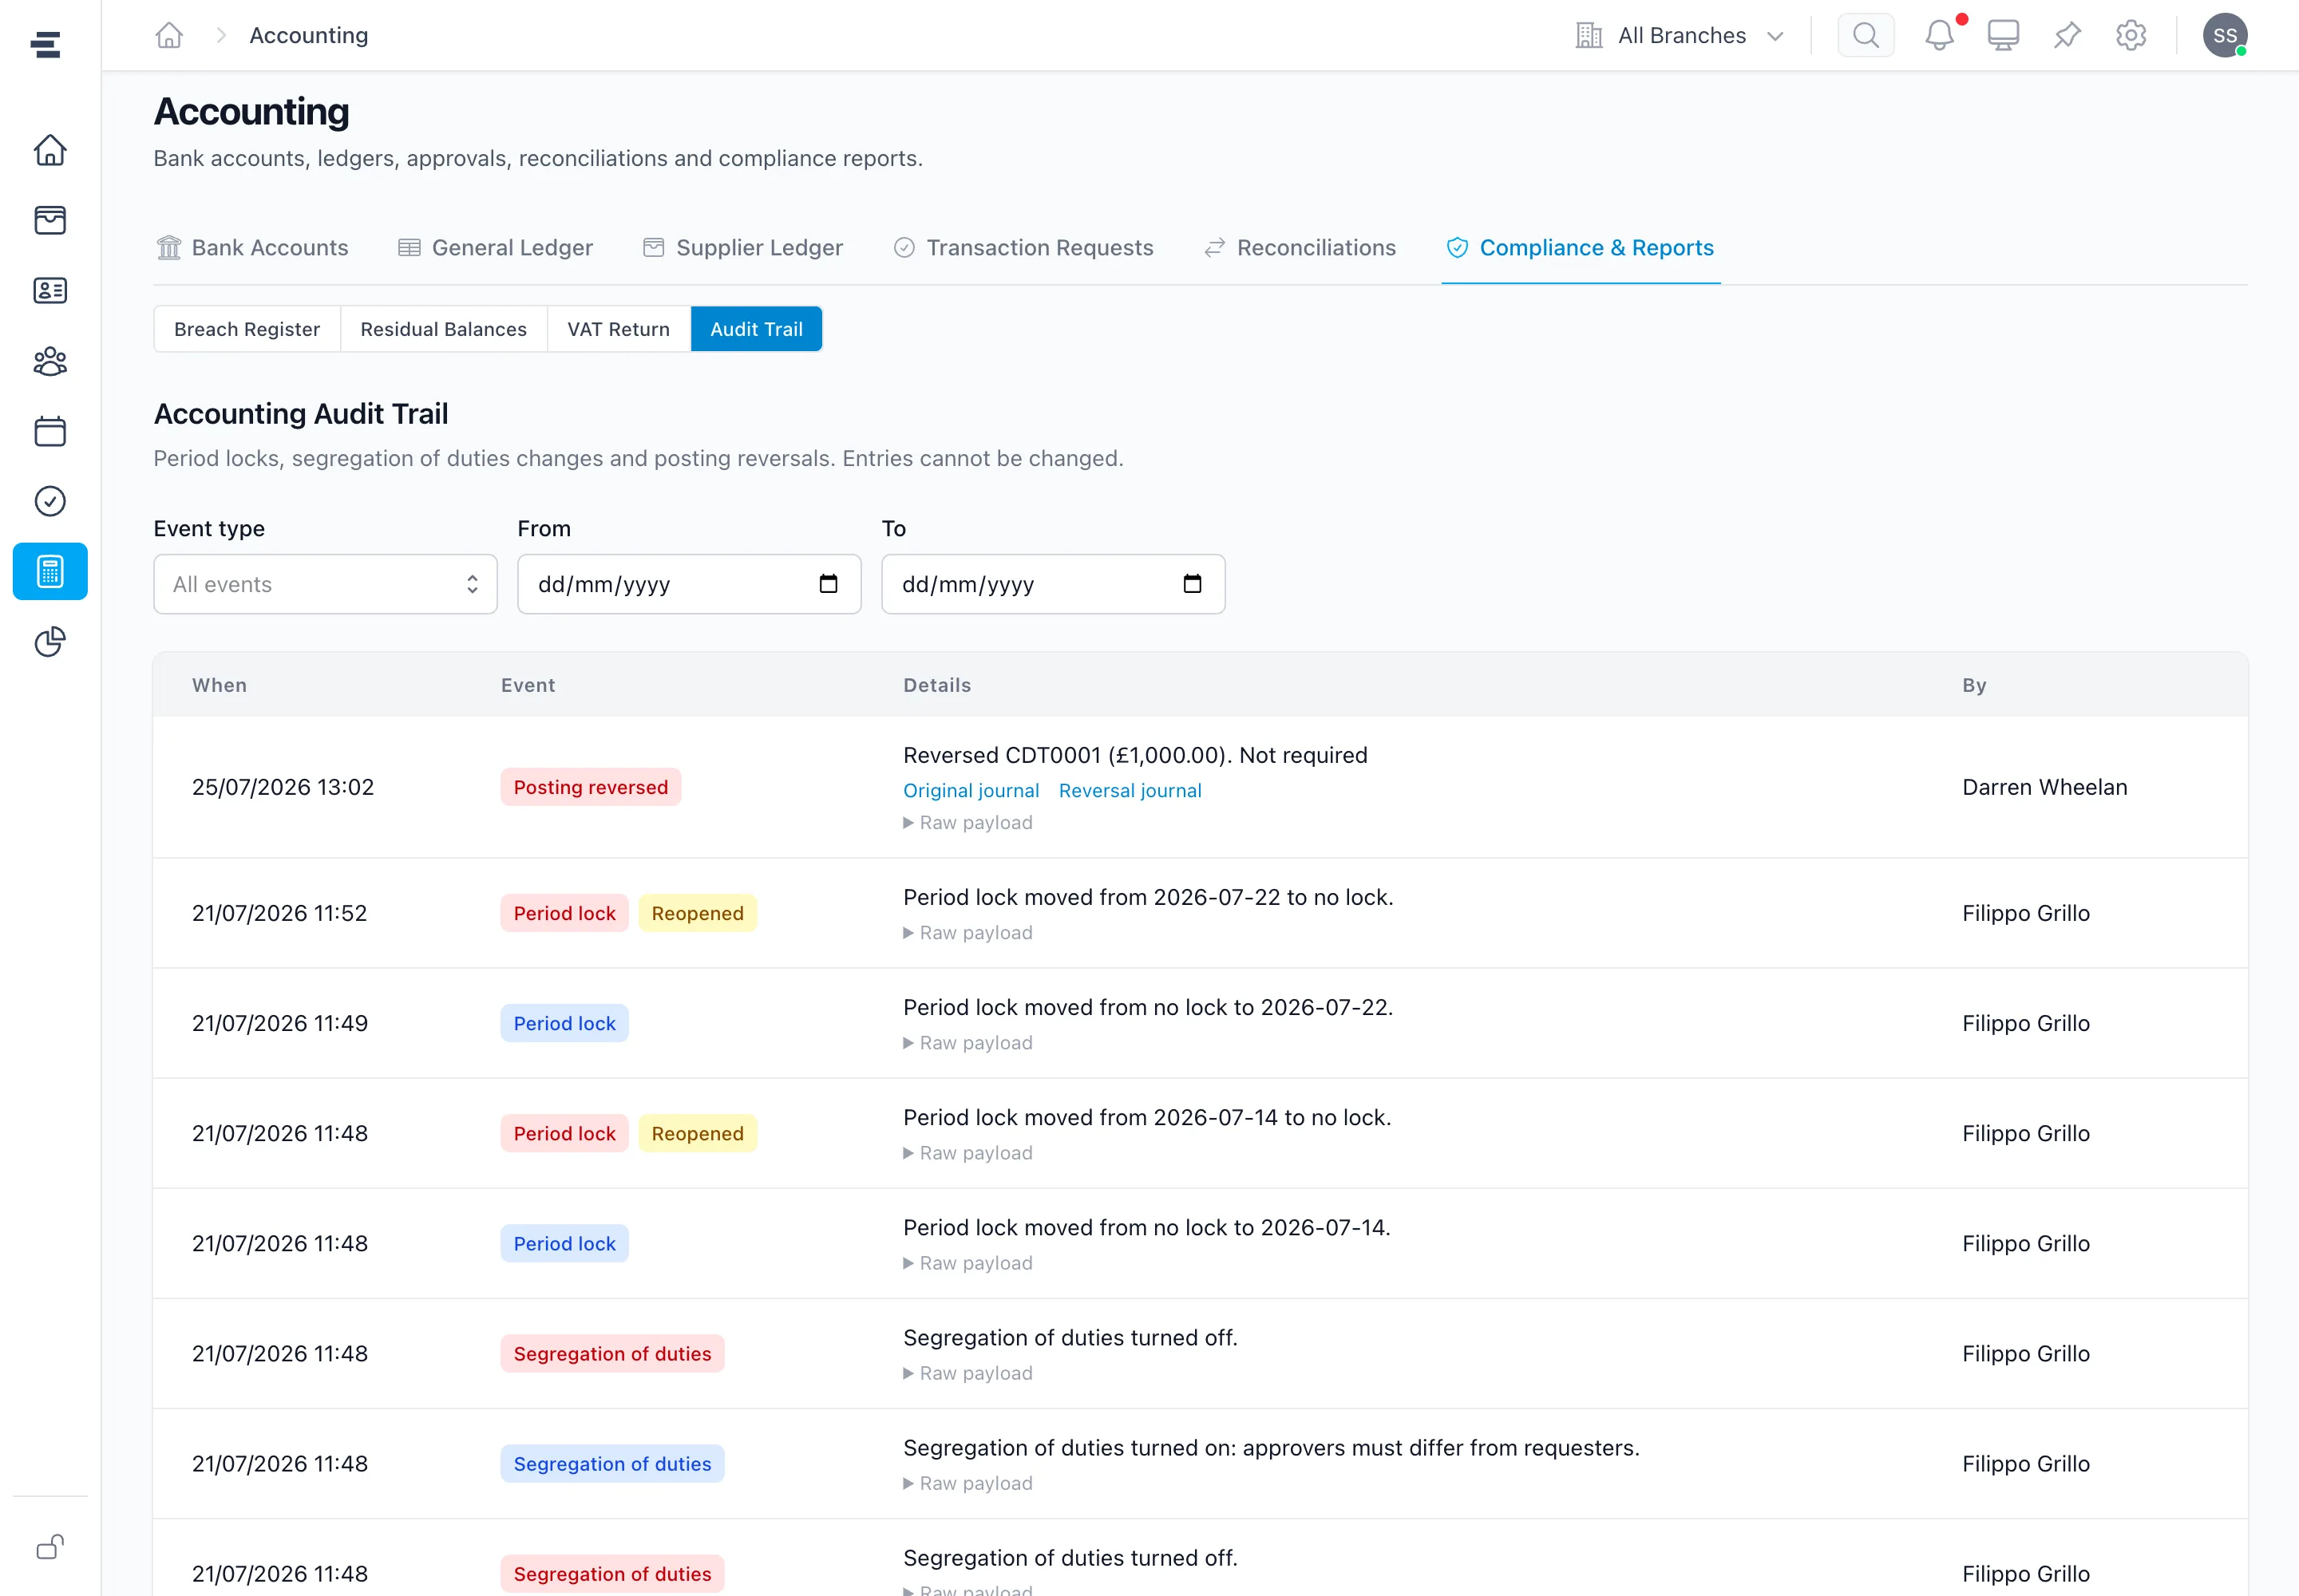Expand Raw payload under 'no lock to 2026-07-14'

(x=967, y=1263)
